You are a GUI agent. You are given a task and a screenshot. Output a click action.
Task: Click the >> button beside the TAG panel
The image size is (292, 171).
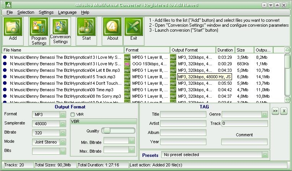click(275, 111)
